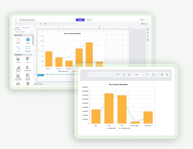Select the China bar in preview chart
The width and height of the screenshot is (193, 149).
[109, 108]
